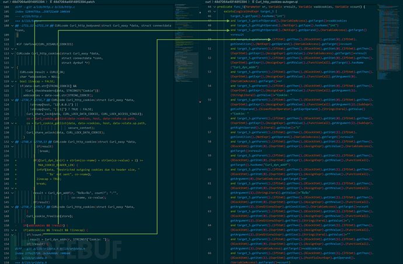
Task: Click 'bool linecap = FALSE;' added line
Action: (37, 81)
